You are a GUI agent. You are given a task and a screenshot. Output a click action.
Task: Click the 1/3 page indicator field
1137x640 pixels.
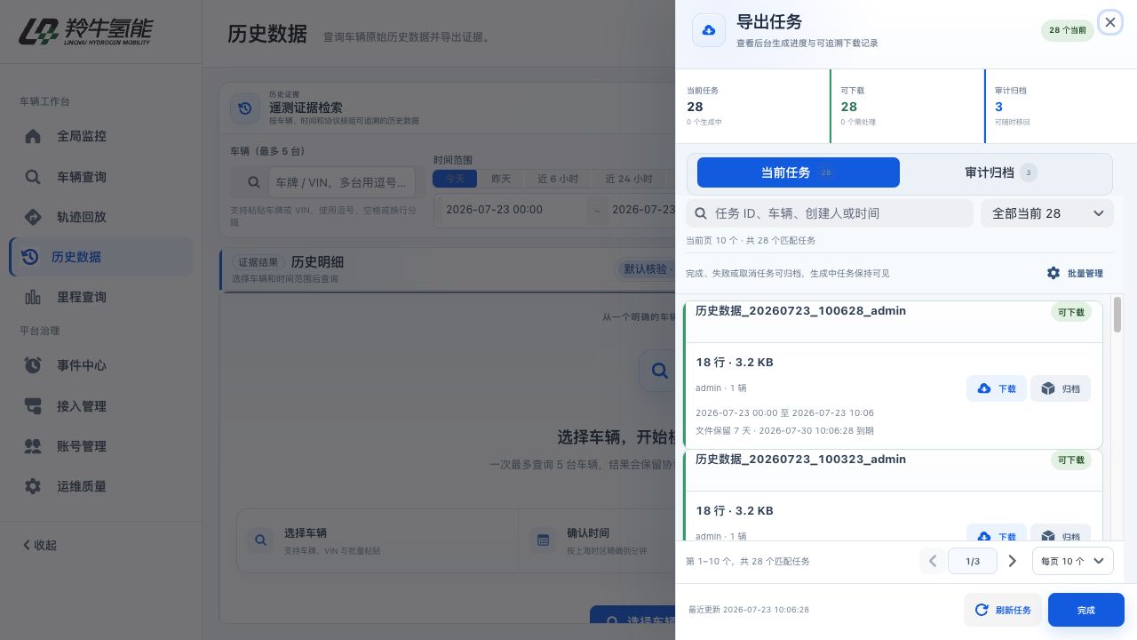973,561
